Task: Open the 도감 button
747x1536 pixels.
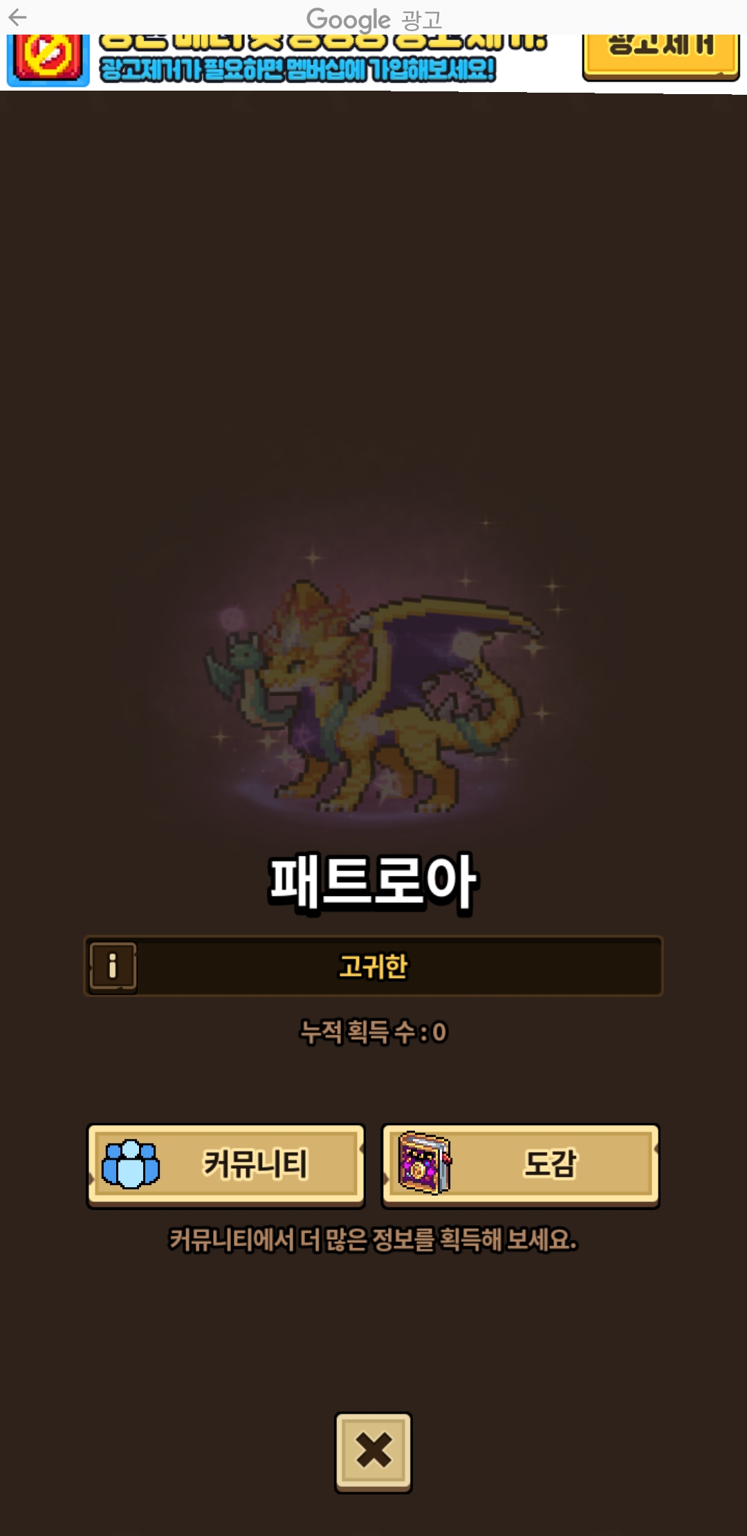Action: point(520,1166)
